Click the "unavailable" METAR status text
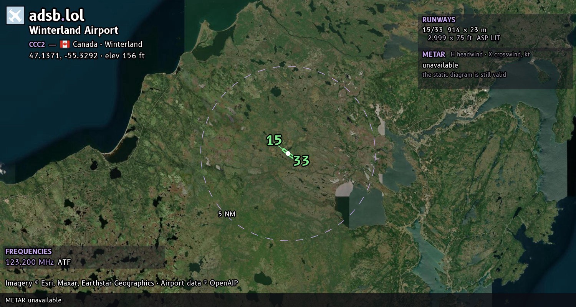 point(440,65)
